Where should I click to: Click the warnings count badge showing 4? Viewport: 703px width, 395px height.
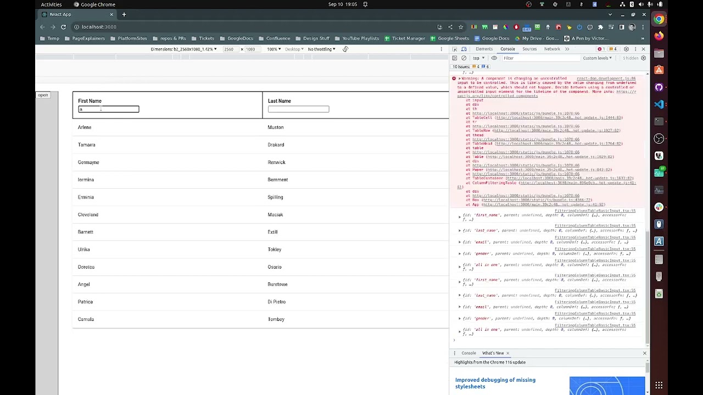tap(612, 49)
